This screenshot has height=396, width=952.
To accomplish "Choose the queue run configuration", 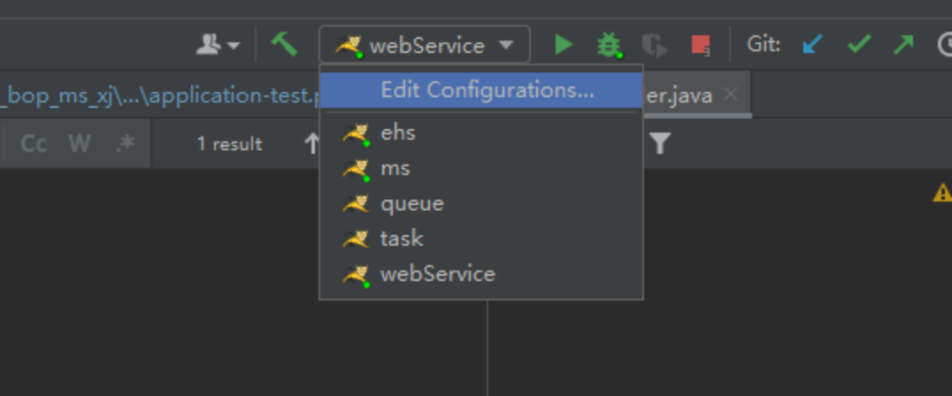I will (x=411, y=204).
